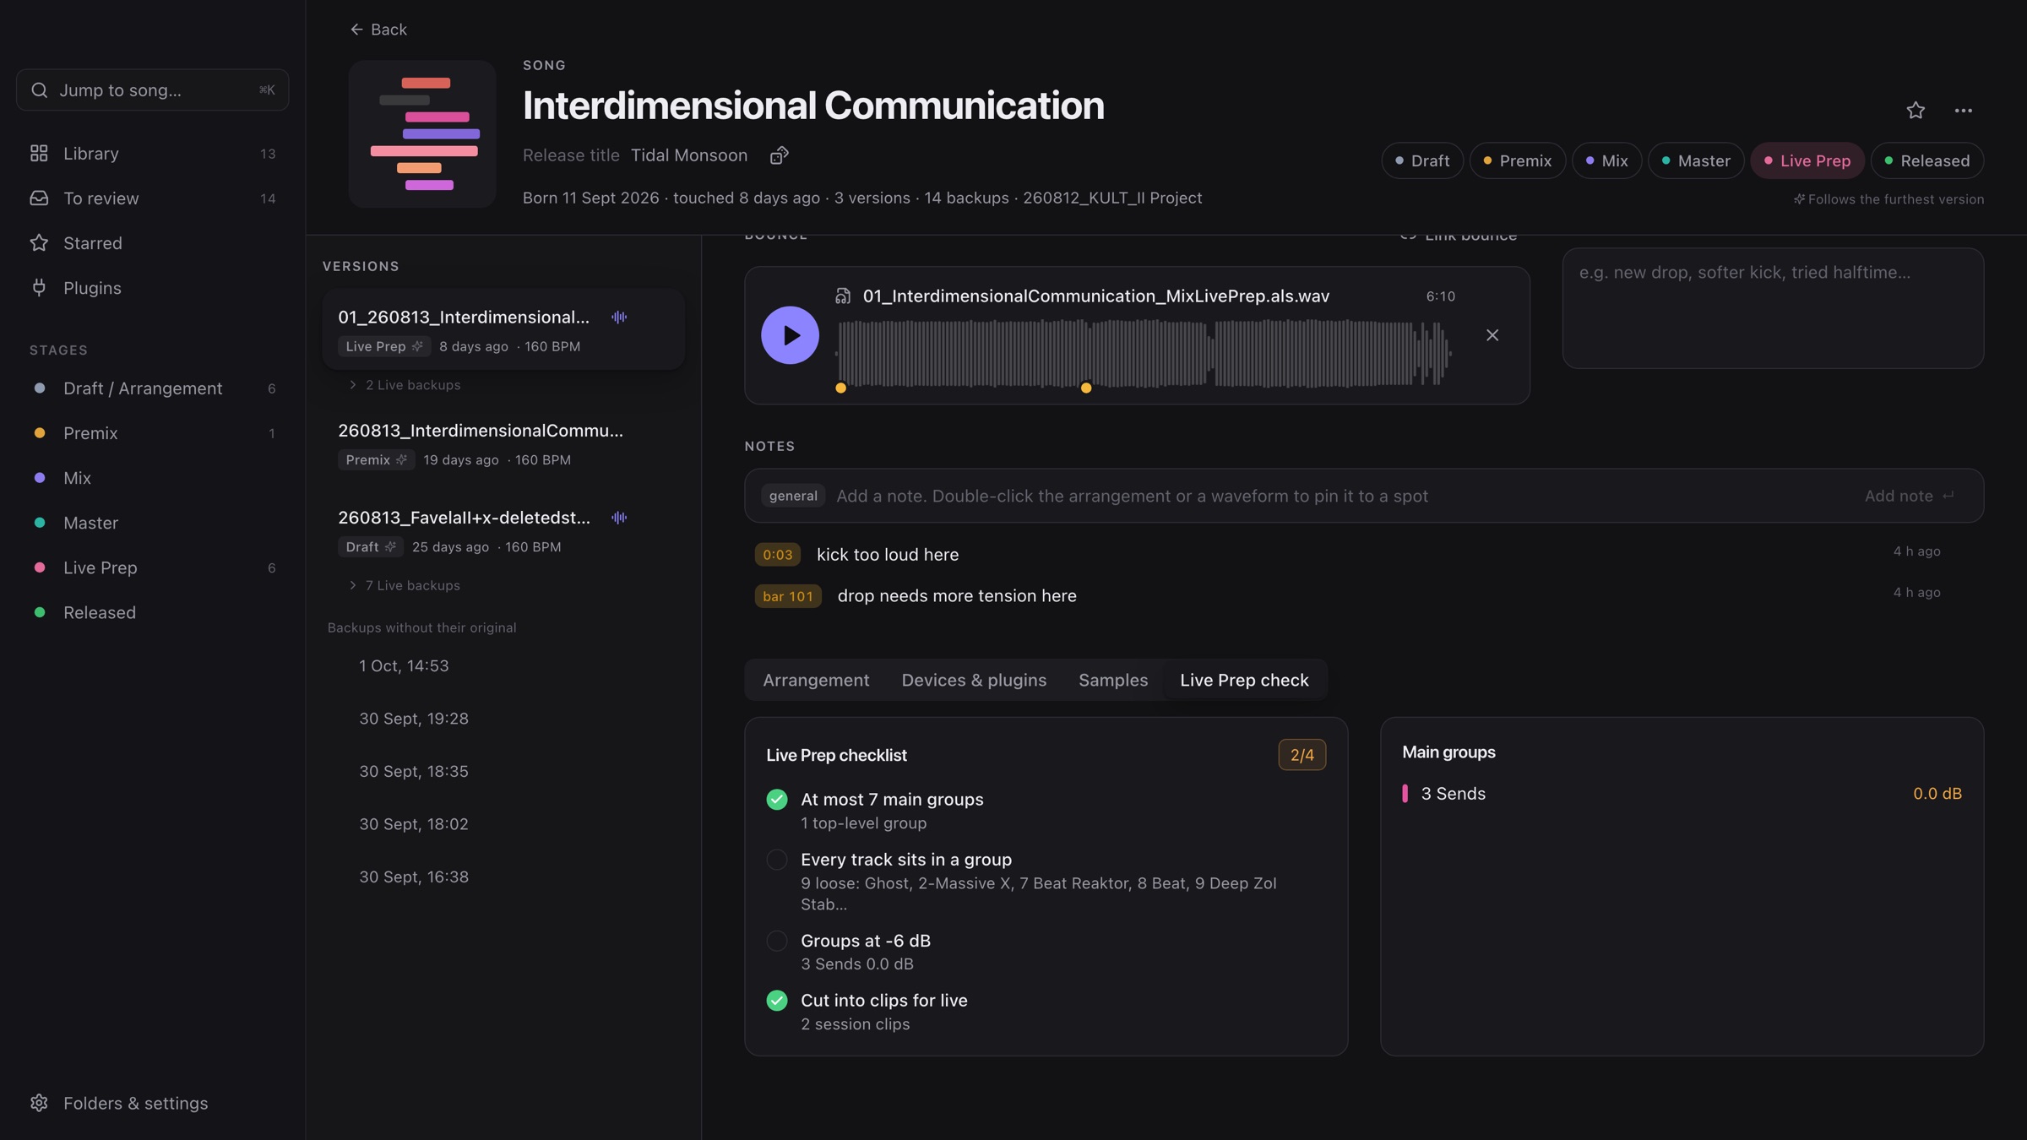Filter by Draft / Arrangement stage
Viewport: 2027px width, 1140px height.
(152, 388)
